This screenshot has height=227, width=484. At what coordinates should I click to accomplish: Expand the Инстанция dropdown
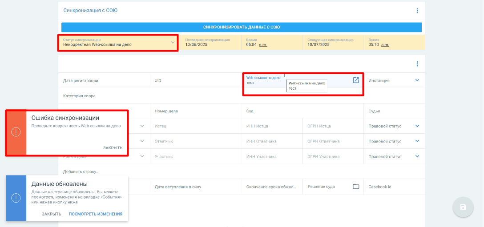[417, 80]
